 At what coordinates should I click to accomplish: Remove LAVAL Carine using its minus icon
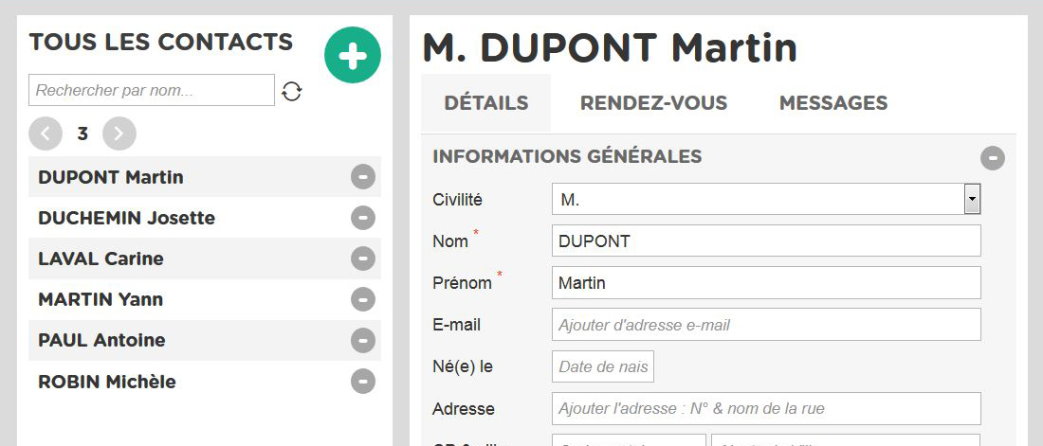tap(362, 259)
